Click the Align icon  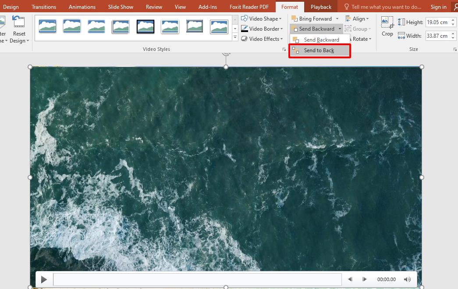tap(347, 18)
